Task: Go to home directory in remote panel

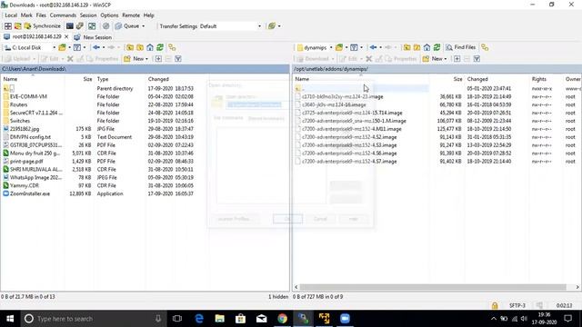Action: [x=426, y=47]
